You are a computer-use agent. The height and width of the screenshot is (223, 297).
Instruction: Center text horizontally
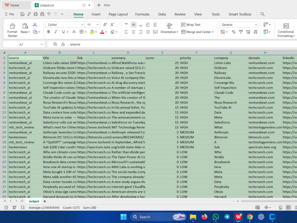click(x=134, y=32)
